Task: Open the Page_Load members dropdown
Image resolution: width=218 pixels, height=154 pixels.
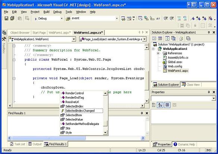Action: [144, 39]
